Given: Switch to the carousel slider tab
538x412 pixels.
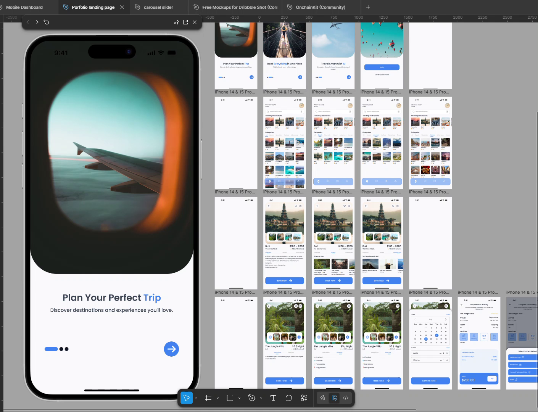Looking at the screenshot, I should (x=157, y=7).
